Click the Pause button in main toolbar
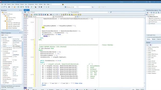 click(x=39, y=7)
